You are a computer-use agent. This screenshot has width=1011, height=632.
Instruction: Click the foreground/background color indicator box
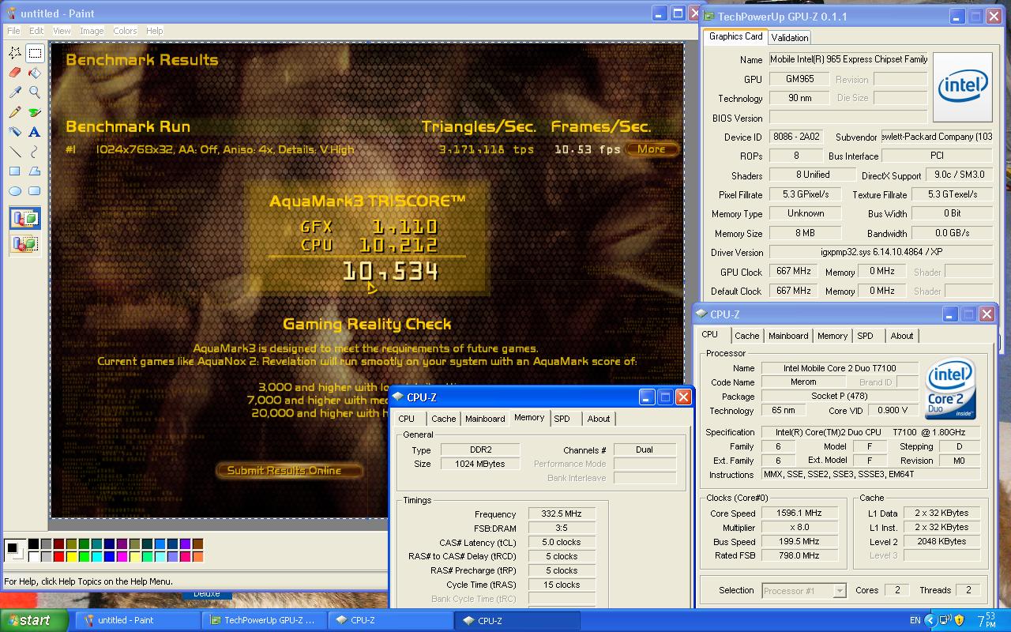14,550
